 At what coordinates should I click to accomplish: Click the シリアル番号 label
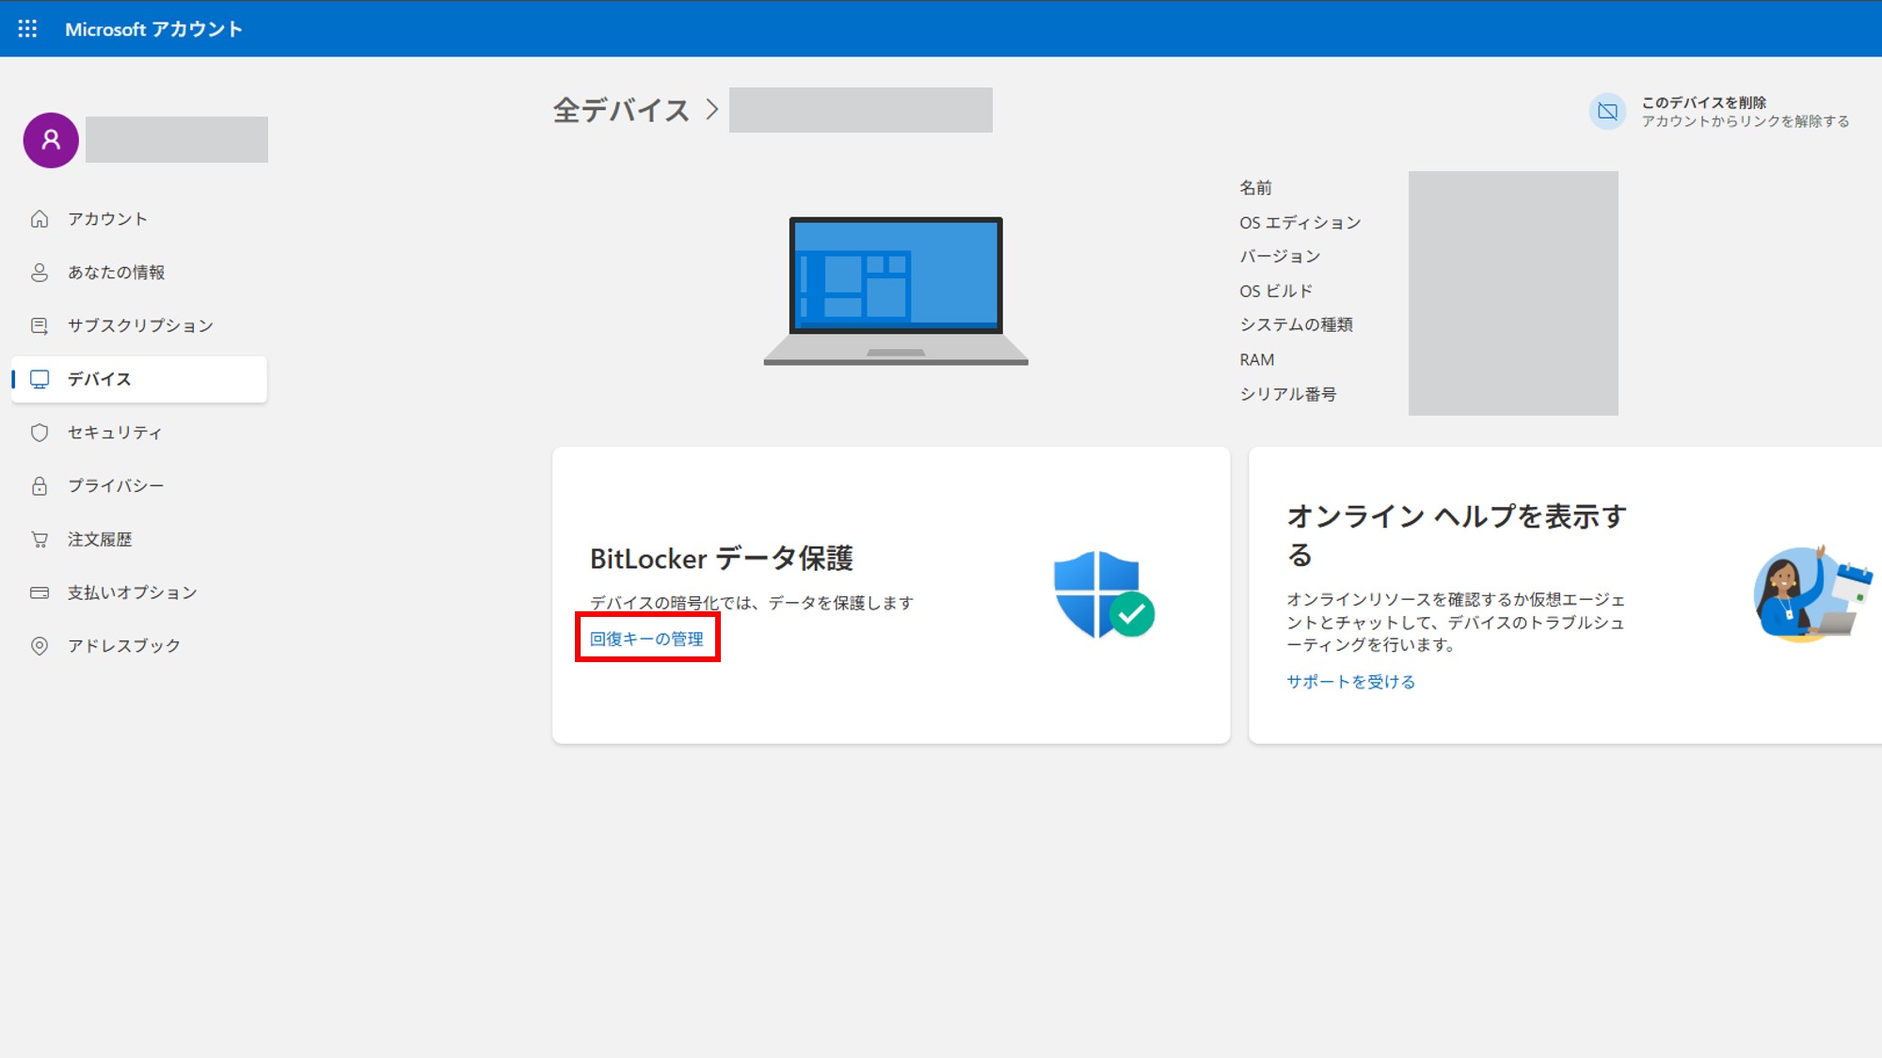coord(1288,394)
